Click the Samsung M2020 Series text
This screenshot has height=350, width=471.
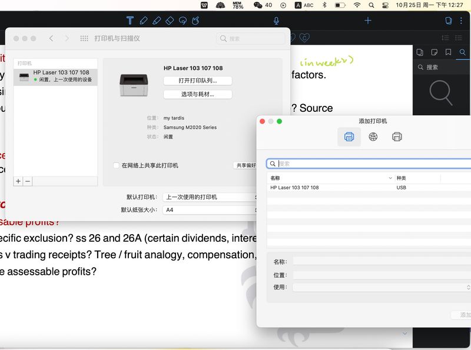coord(190,127)
